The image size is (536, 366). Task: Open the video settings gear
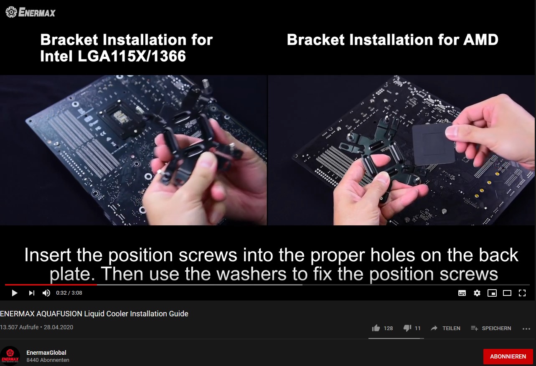pyautogui.click(x=477, y=293)
